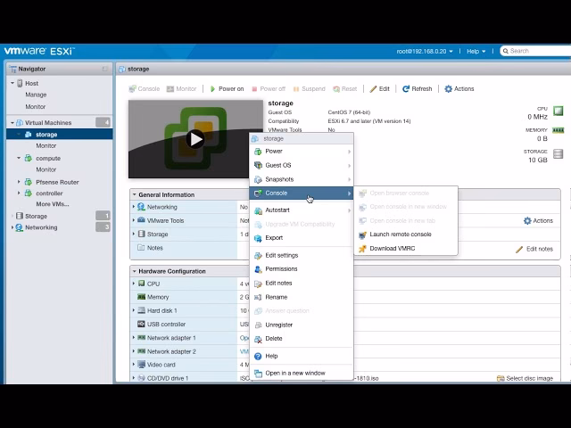Click Unregister in the context menu
This screenshot has width=571, height=428.
[278, 325]
